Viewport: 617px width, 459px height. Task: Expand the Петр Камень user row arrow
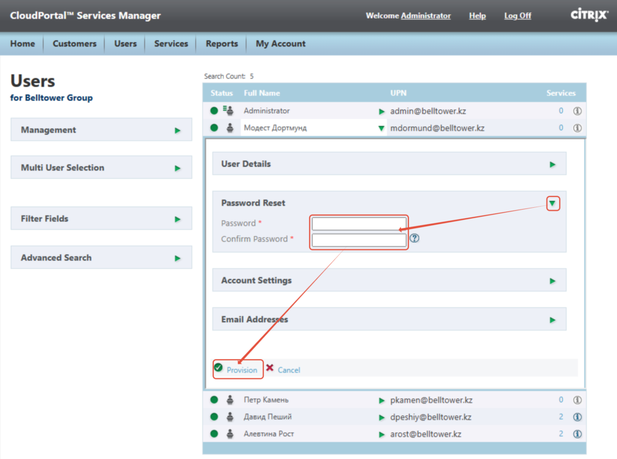381,401
